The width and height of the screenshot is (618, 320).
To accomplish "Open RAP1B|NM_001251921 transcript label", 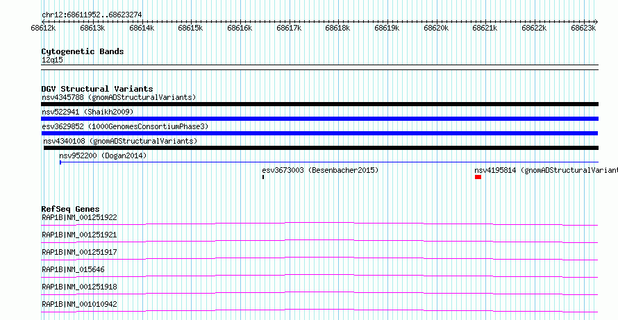I will [x=79, y=235].
